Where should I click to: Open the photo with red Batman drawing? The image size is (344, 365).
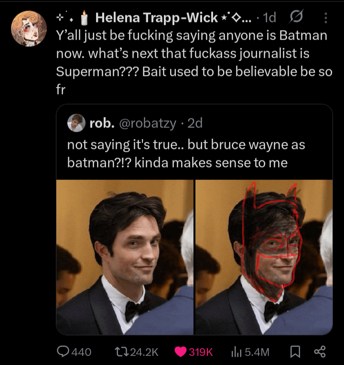click(x=264, y=257)
